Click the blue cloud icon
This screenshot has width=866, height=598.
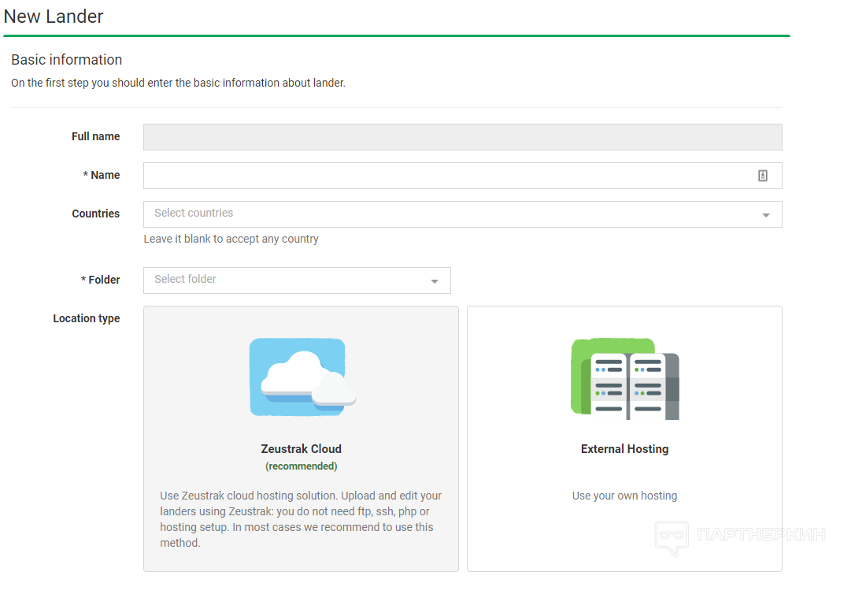[x=302, y=377]
